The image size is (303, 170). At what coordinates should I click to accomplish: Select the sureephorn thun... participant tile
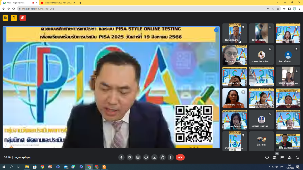pyautogui.click(x=261, y=55)
